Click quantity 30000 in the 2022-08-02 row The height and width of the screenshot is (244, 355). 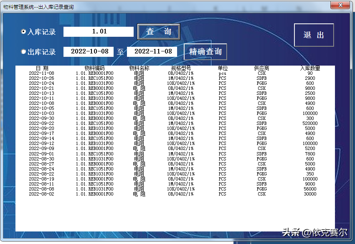310,194
